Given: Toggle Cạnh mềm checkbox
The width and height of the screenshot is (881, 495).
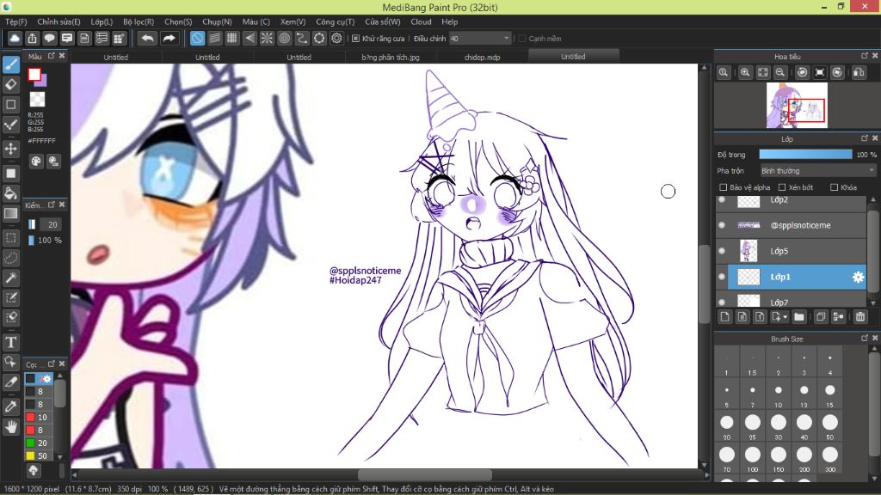Looking at the screenshot, I should click(x=522, y=39).
